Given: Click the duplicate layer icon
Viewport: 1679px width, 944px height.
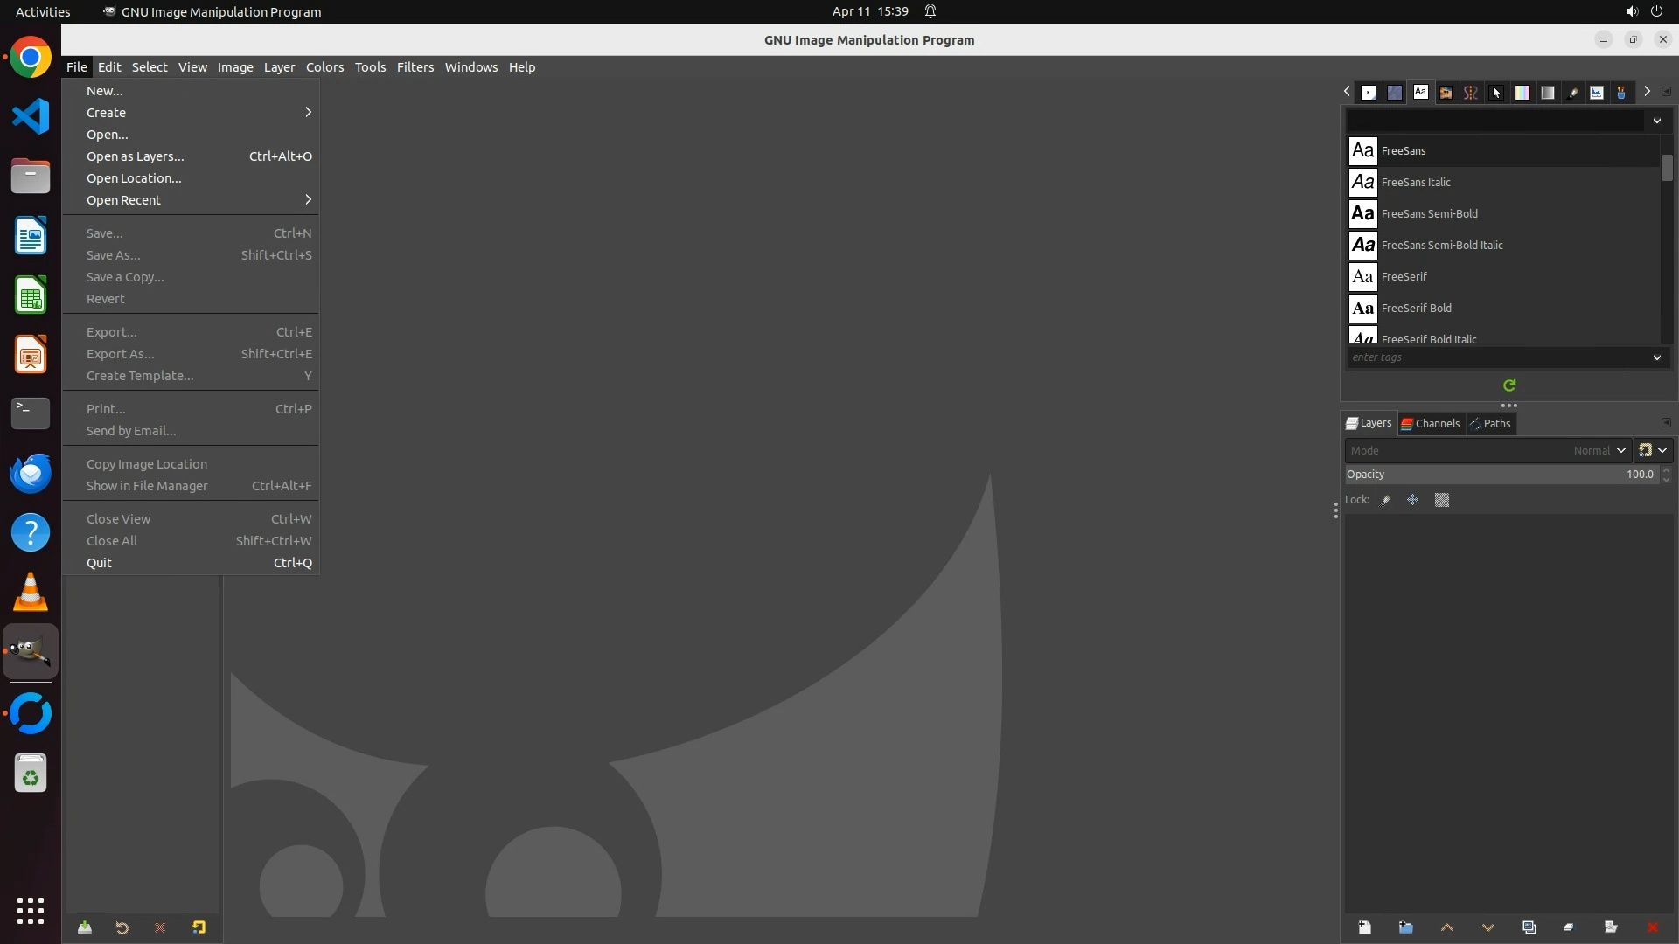Looking at the screenshot, I should click(x=1529, y=927).
